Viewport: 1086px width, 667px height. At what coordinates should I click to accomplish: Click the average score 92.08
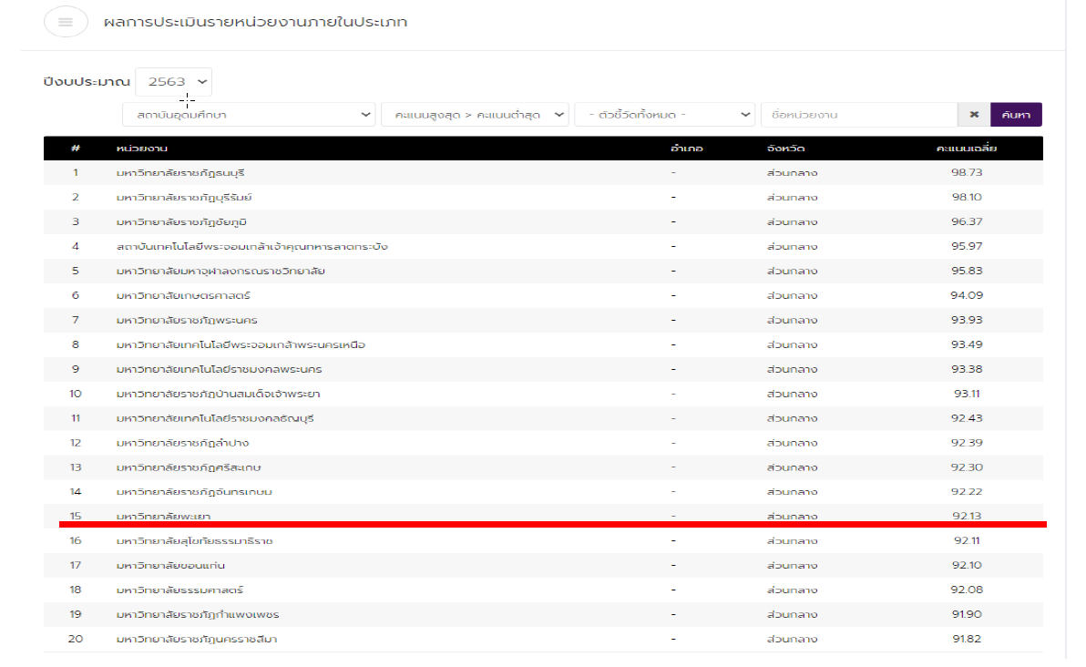point(967,590)
